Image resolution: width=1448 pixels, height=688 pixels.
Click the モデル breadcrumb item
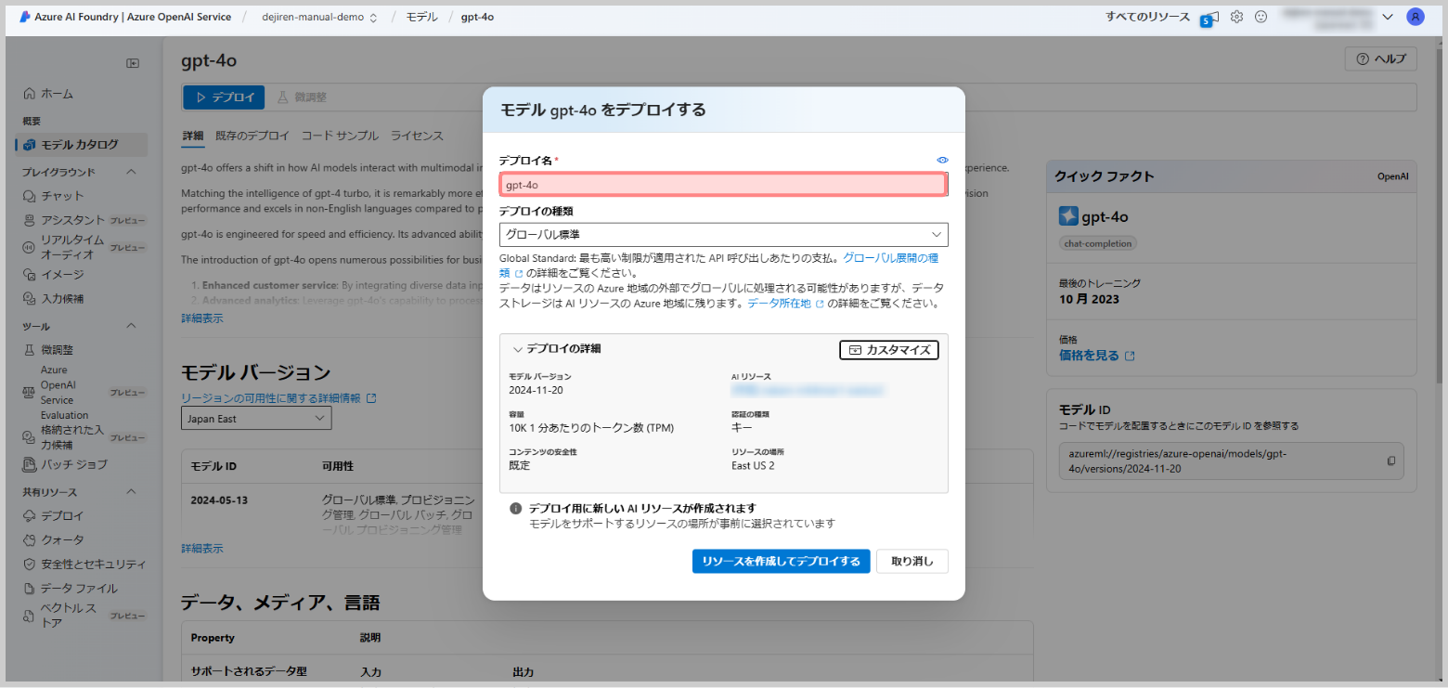(x=421, y=17)
